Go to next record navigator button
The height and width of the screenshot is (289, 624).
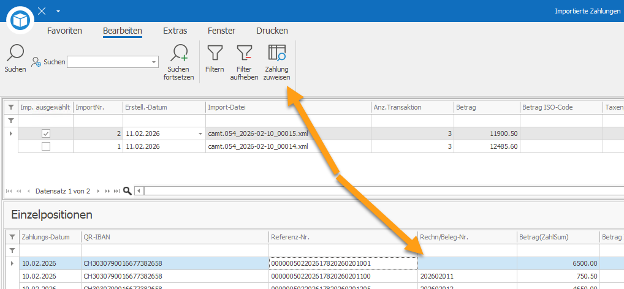tap(98, 191)
